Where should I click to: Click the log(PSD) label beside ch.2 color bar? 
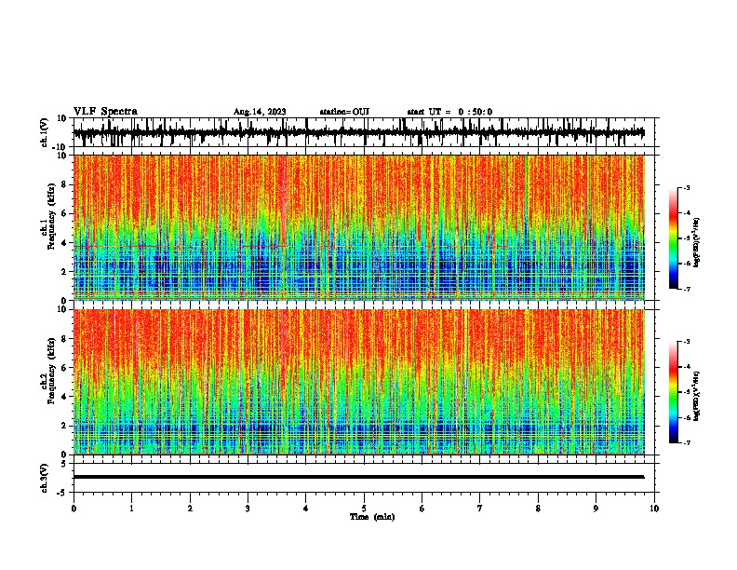[x=696, y=396]
